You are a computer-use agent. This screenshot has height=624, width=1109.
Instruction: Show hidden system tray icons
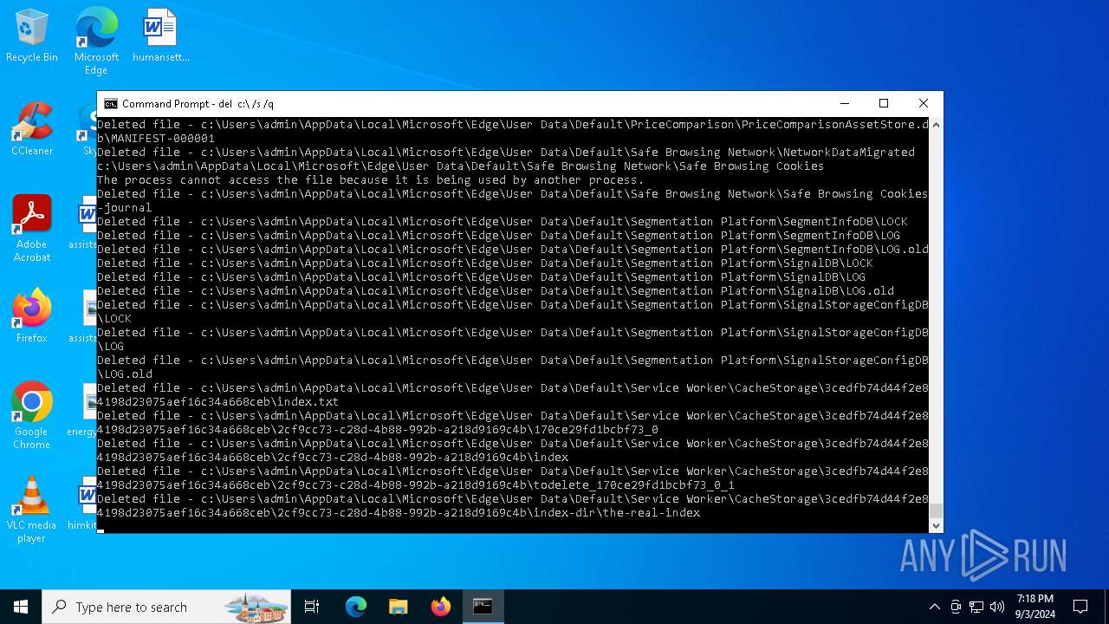(934, 607)
